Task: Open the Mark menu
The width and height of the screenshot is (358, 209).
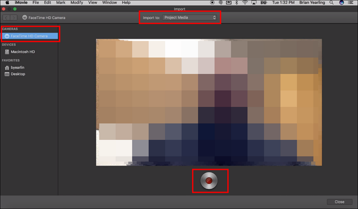Action: coord(61,3)
